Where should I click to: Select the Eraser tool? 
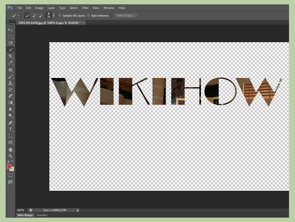(10, 96)
